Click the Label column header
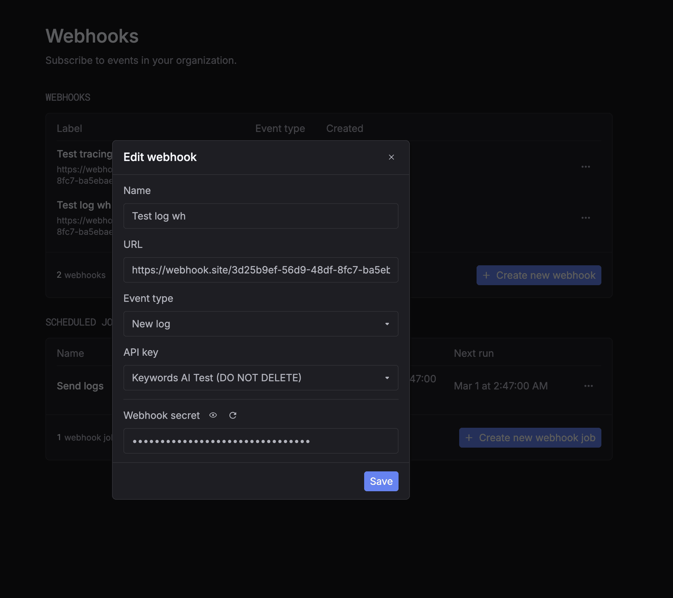673x598 pixels. tap(69, 128)
